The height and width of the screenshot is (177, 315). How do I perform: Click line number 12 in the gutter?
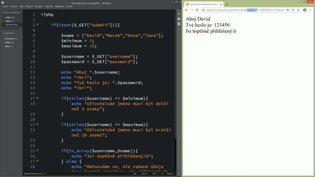tap(32, 72)
